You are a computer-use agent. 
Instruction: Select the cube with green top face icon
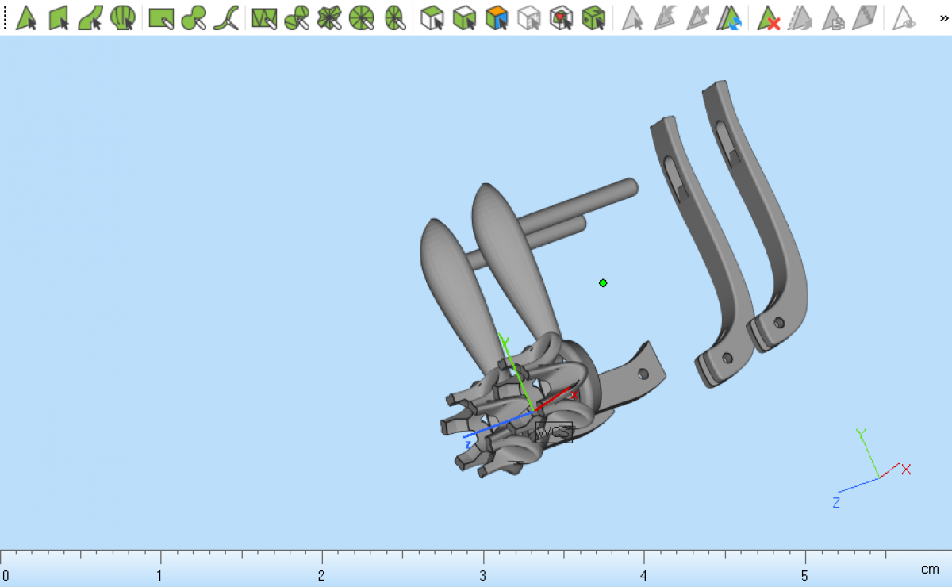tap(464, 17)
